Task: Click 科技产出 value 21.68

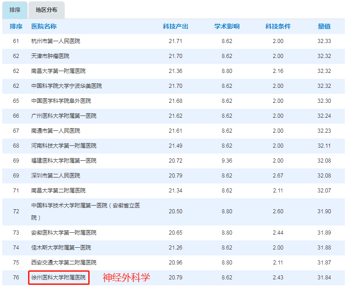Action: [x=176, y=101]
